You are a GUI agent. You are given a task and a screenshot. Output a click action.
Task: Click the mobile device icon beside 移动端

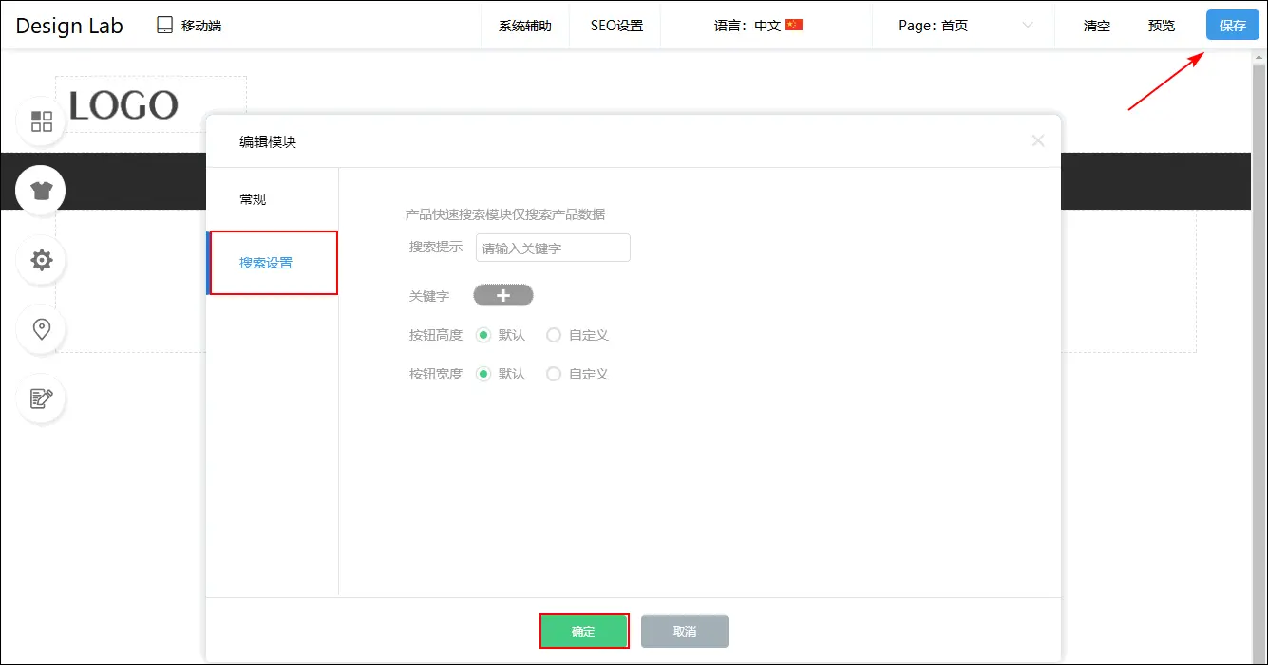point(165,26)
